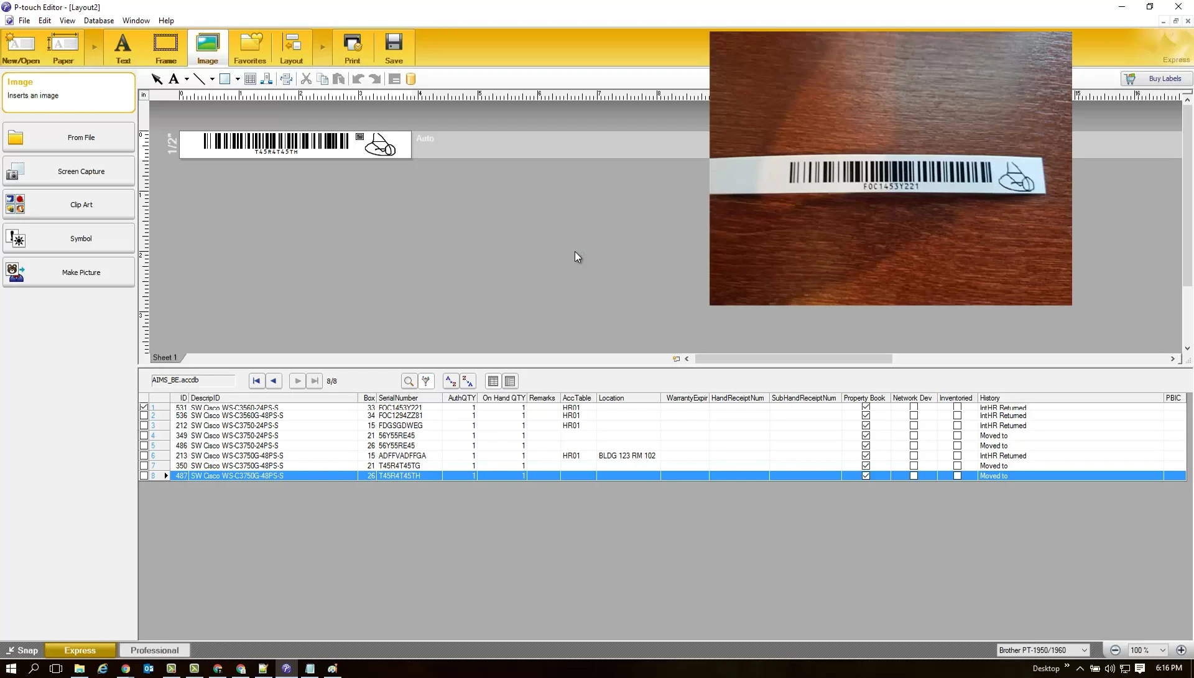The image size is (1194, 678).
Task: Click the Clip Art button
Action: click(68, 205)
